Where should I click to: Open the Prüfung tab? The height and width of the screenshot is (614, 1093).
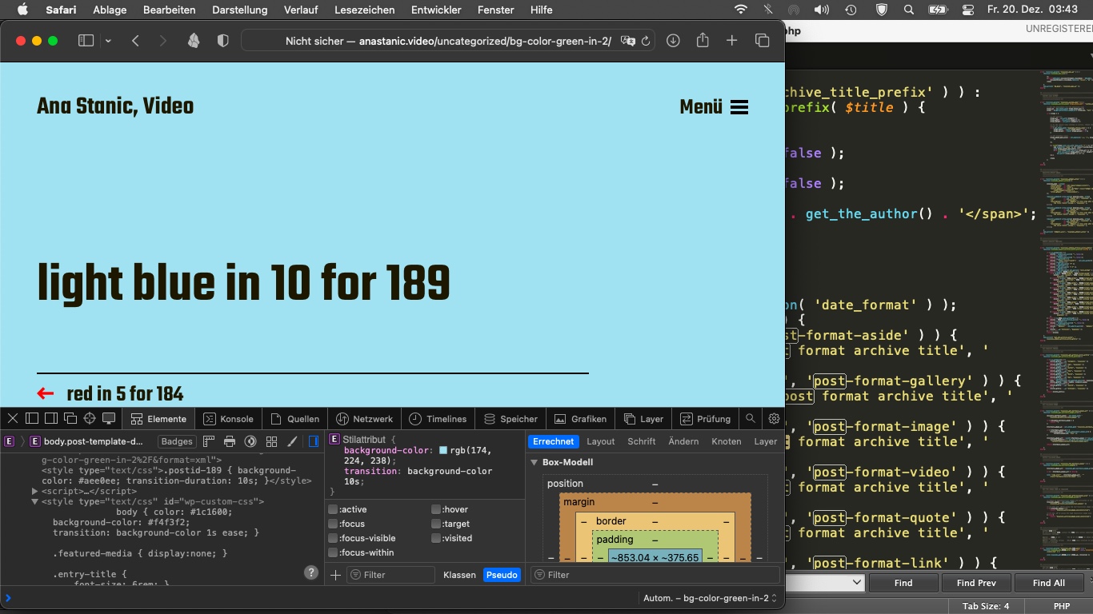(706, 418)
